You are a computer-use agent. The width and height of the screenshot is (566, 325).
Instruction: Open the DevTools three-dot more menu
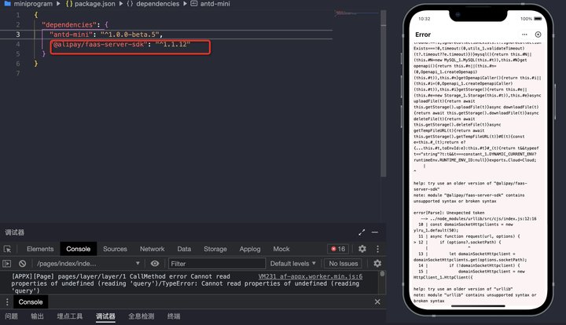pyautogui.click(x=377, y=249)
